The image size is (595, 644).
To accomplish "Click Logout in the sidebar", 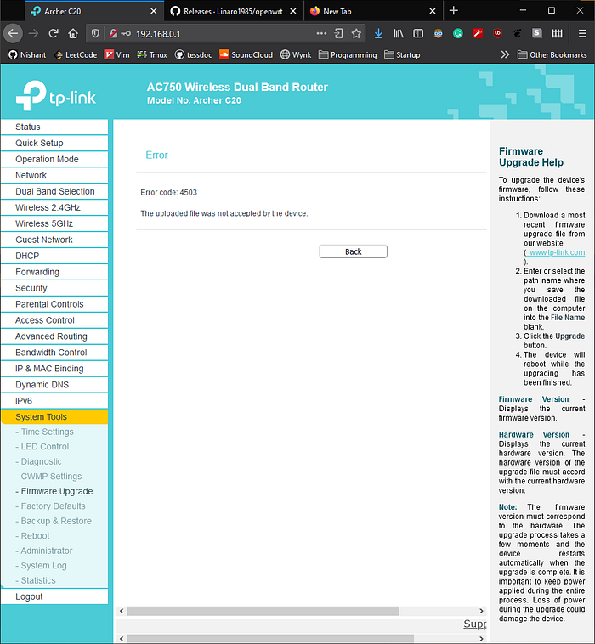I will 54,596.
